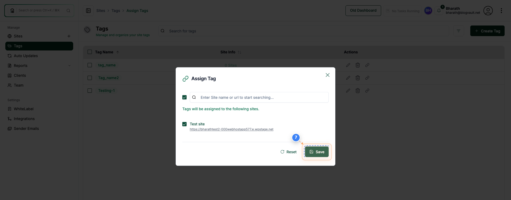Click the 0 Sites text in tag_name row
The image size is (511, 200).
pos(230,65)
